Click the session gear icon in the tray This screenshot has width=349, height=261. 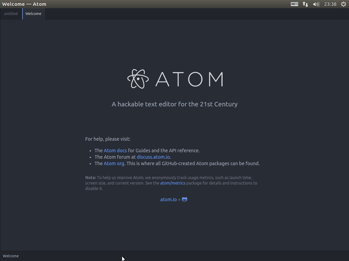[x=343, y=4]
